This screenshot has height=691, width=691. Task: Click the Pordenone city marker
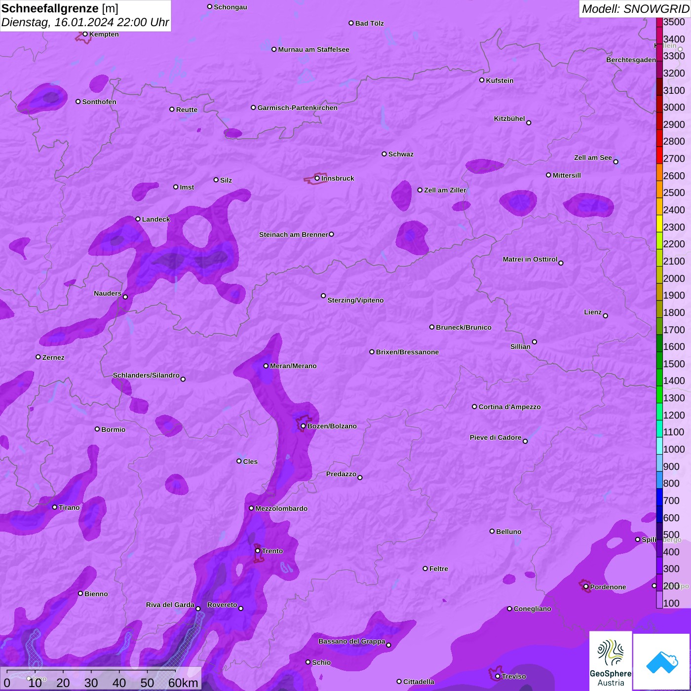click(586, 587)
